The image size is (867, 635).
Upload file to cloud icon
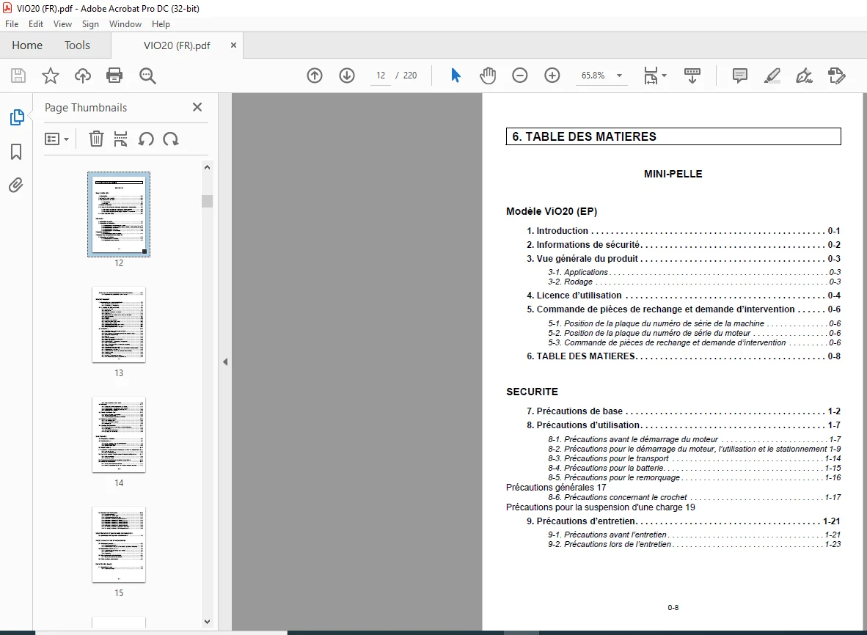pos(82,76)
